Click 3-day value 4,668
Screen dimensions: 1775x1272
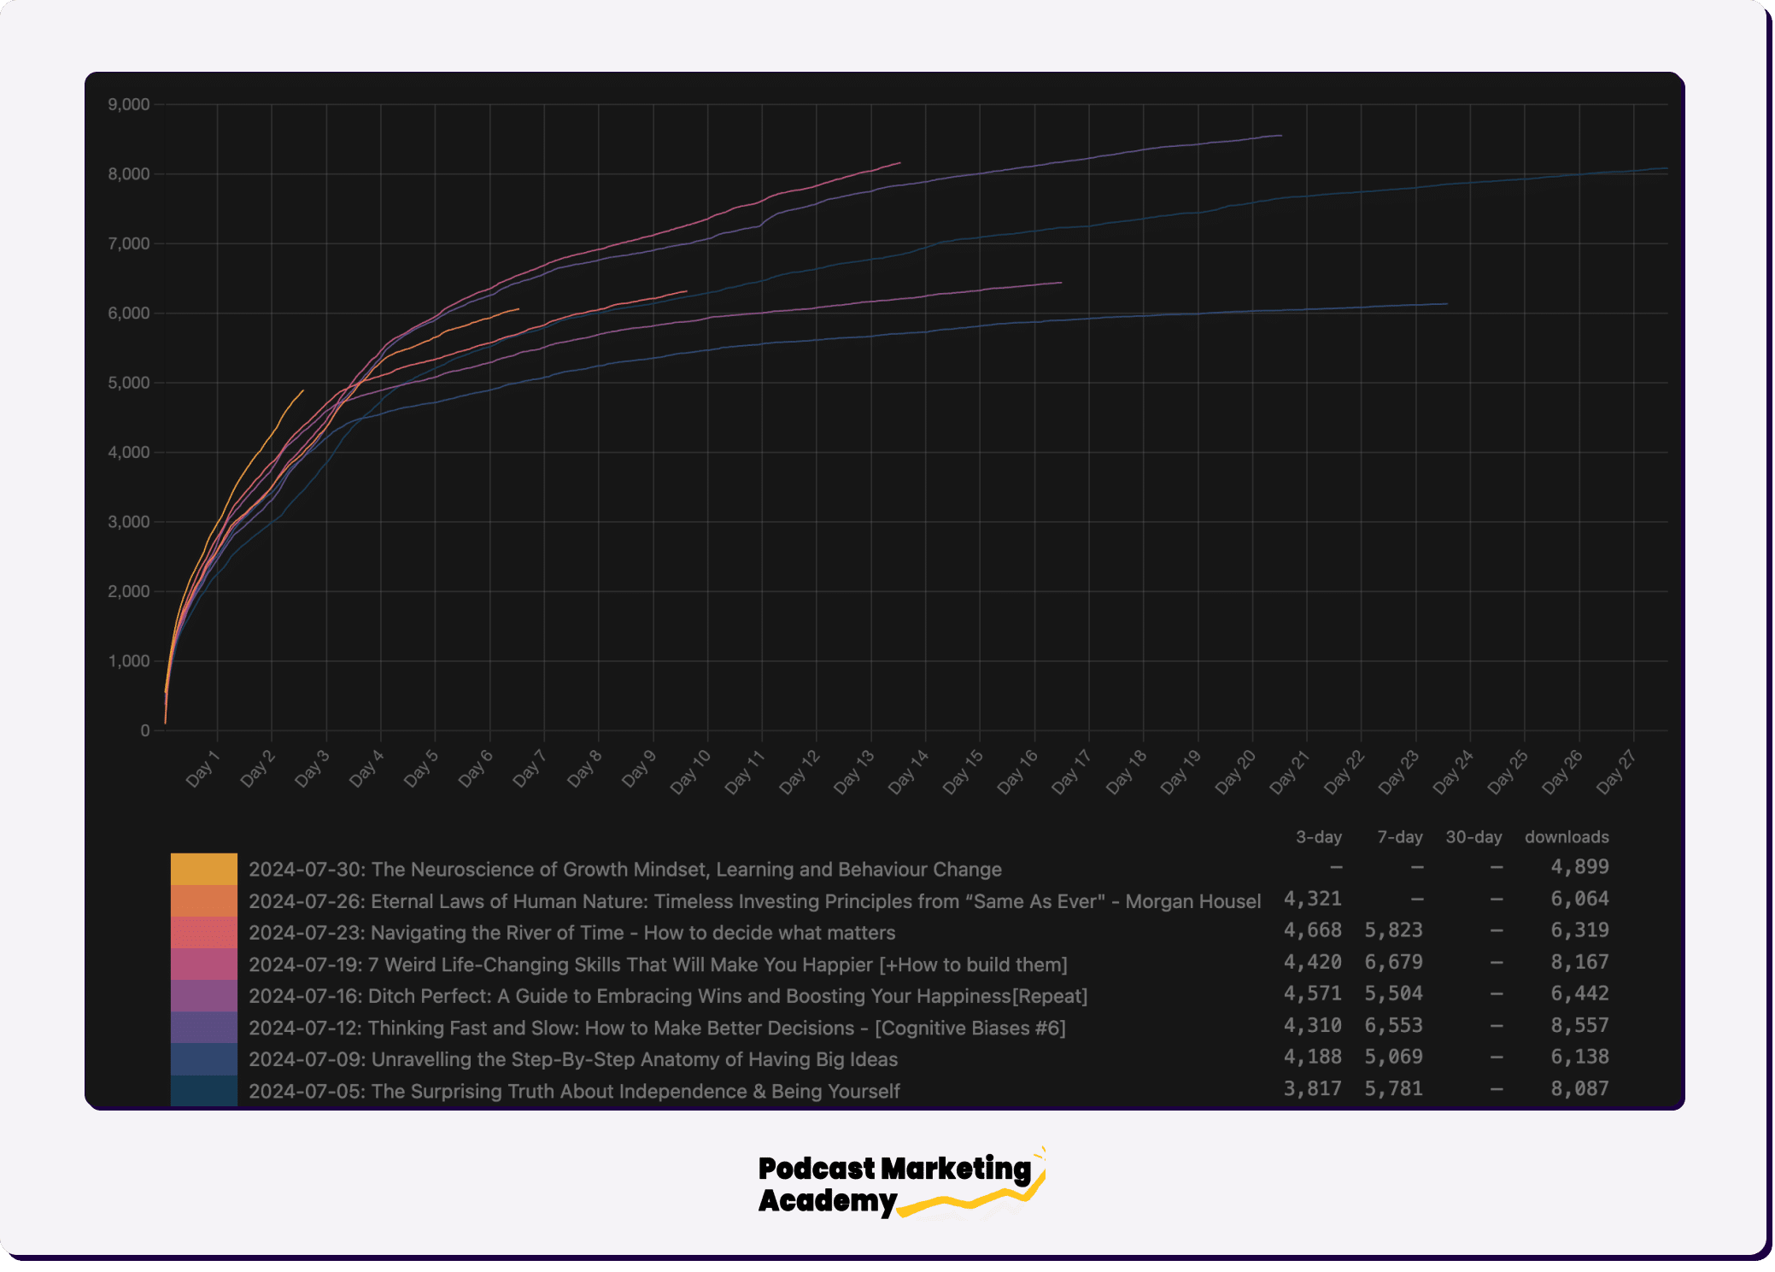[1313, 930]
